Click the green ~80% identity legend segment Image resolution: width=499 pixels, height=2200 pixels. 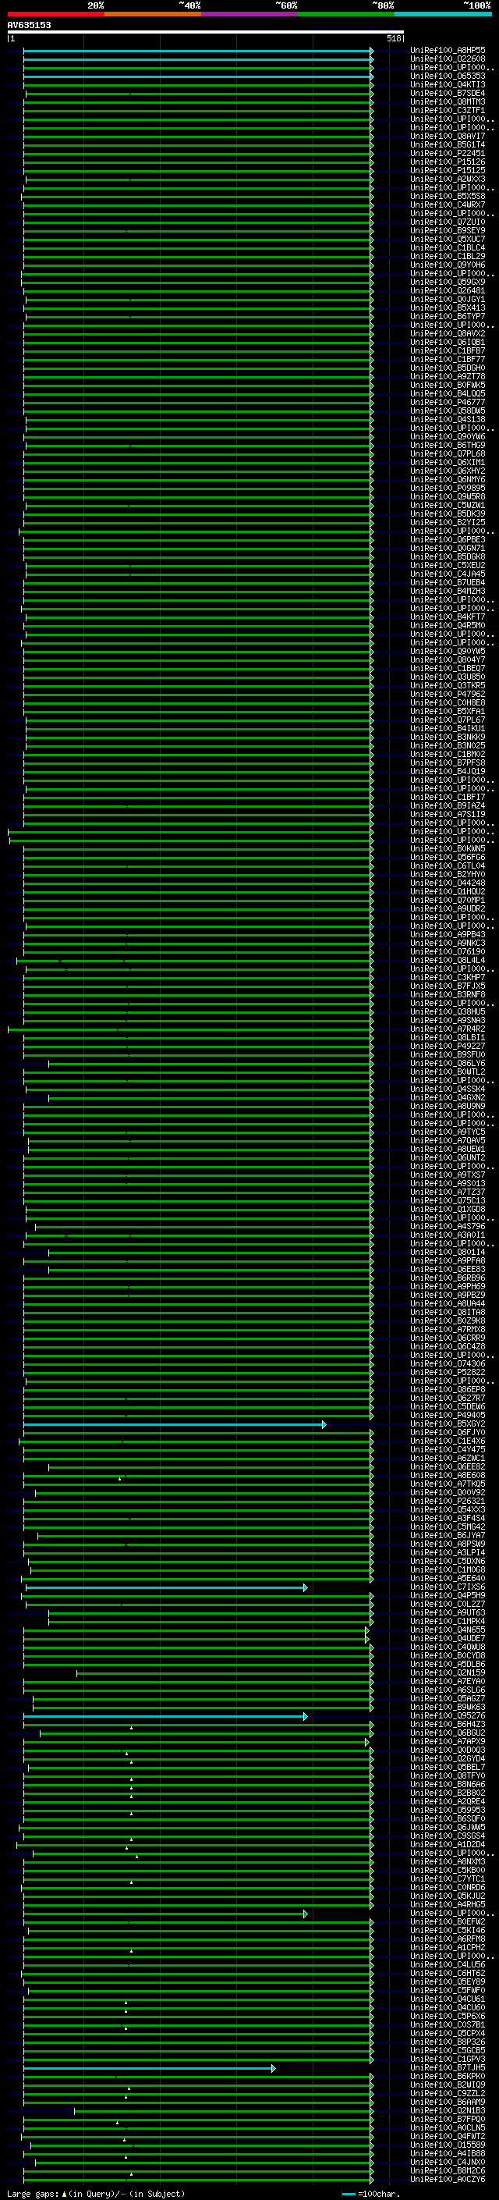[x=345, y=14]
